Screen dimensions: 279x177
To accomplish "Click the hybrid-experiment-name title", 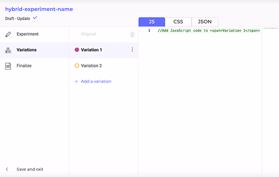I will click(x=39, y=9).
